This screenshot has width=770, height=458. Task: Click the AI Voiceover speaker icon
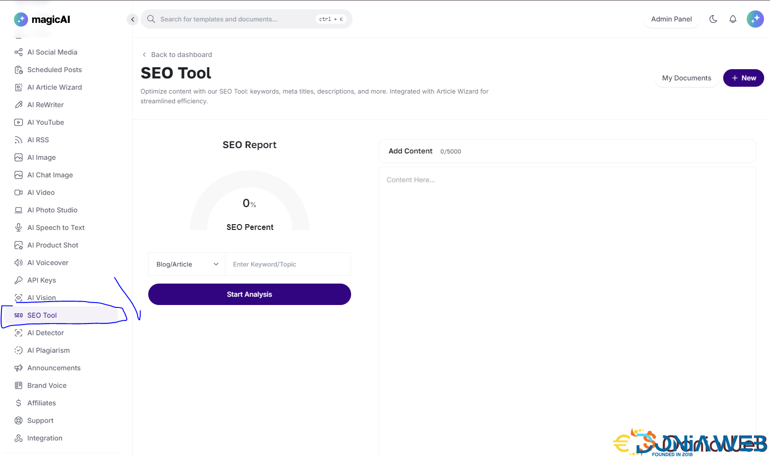point(19,263)
